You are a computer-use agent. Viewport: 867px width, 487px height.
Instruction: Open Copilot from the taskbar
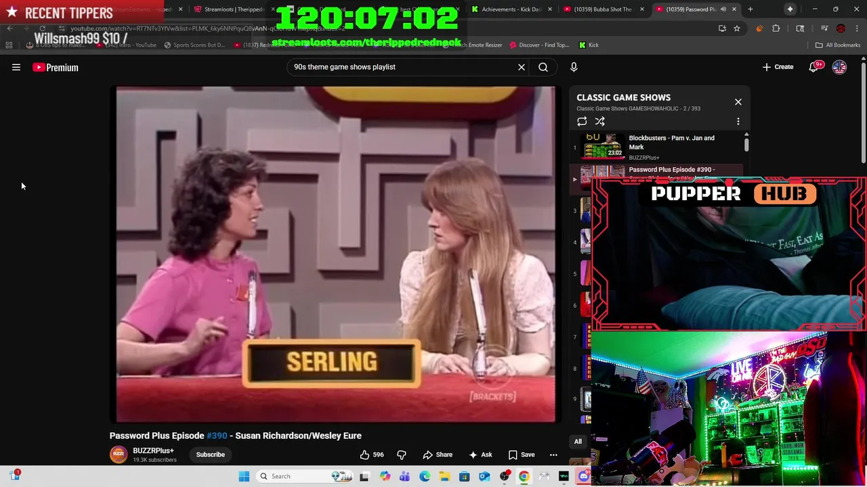(385, 476)
